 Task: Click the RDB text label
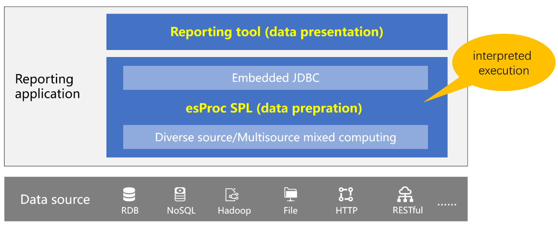click(130, 211)
